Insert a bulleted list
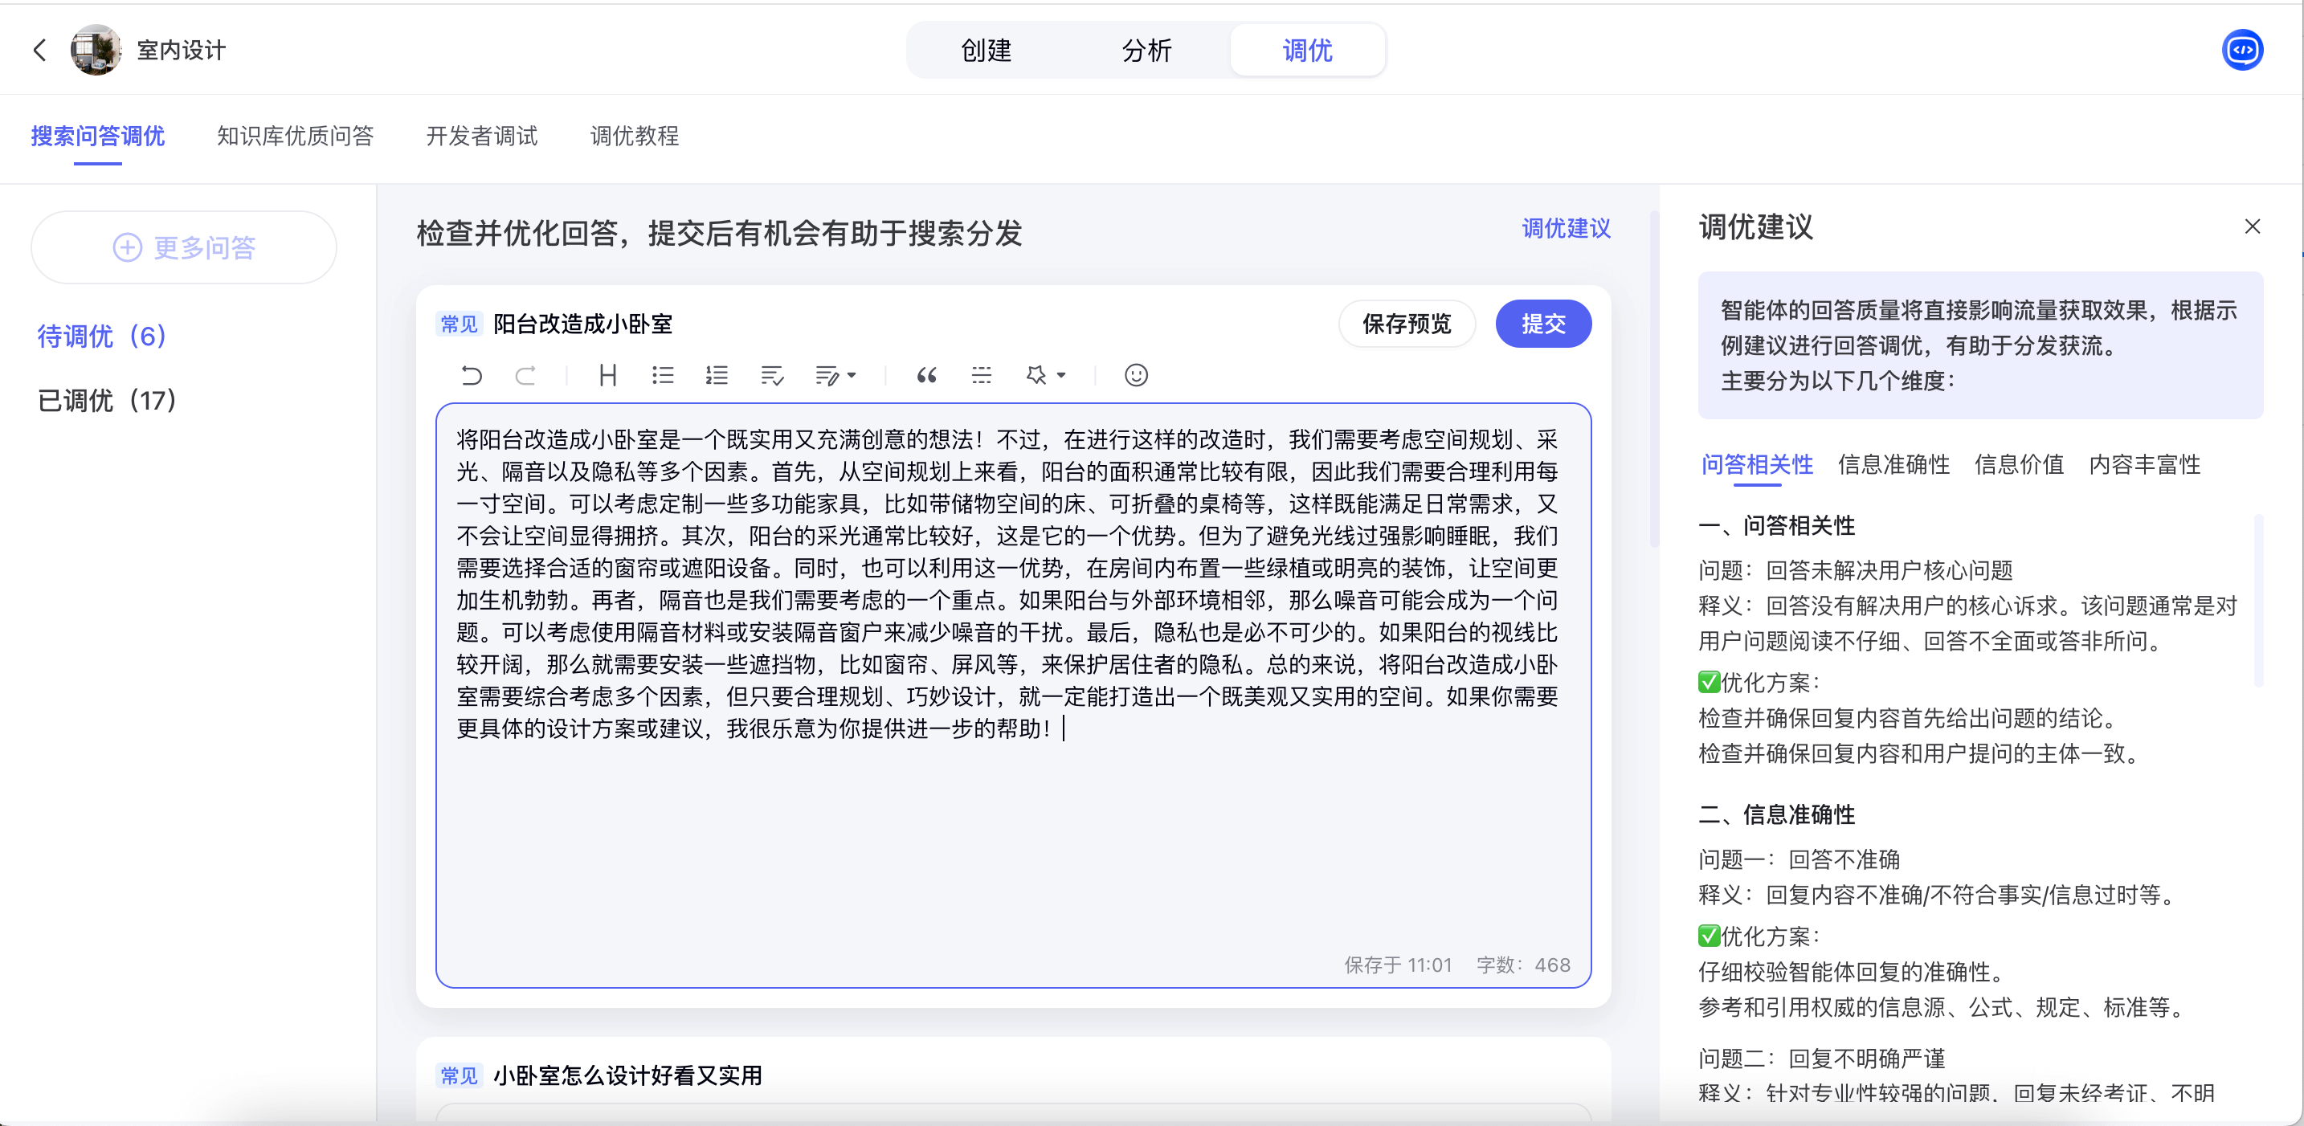This screenshot has width=2304, height=1126. click(x=662, y=375)
